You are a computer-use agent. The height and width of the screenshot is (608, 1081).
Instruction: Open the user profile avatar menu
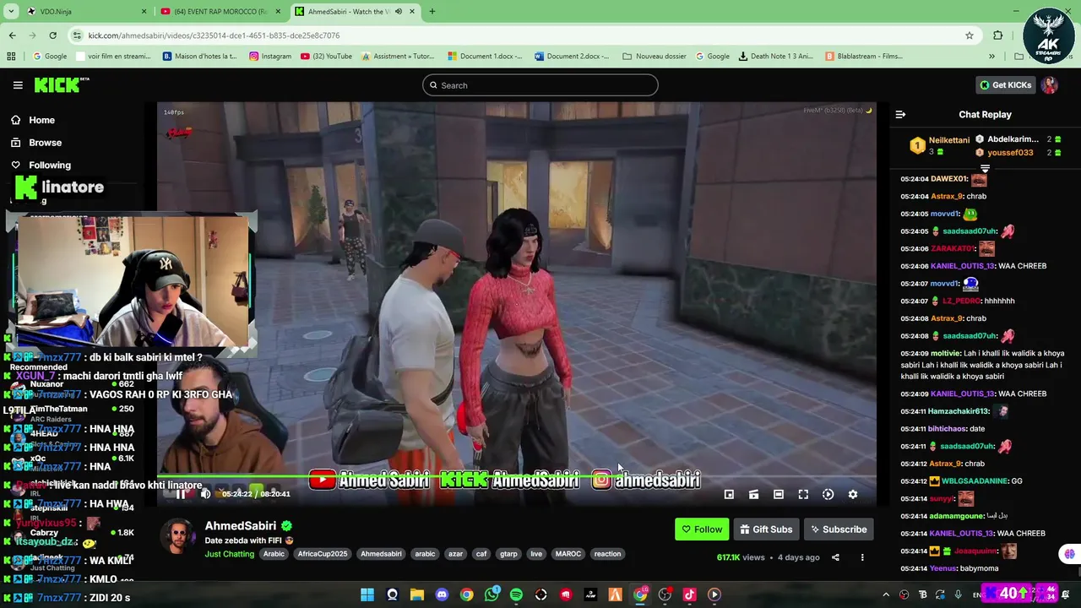point(1050,84)
